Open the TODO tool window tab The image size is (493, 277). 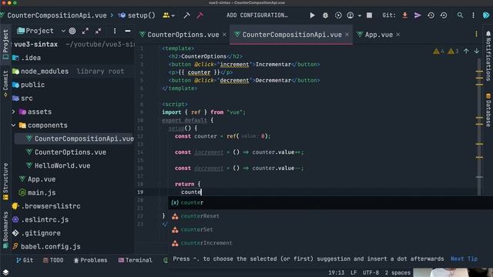tap(53, 260)
